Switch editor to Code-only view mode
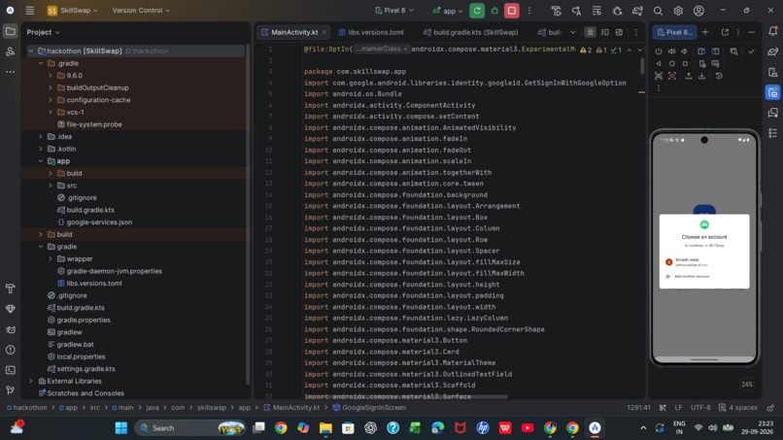 590,32
